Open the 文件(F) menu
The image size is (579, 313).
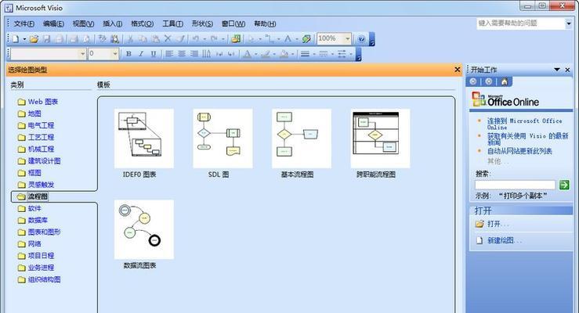coord(24,23)
